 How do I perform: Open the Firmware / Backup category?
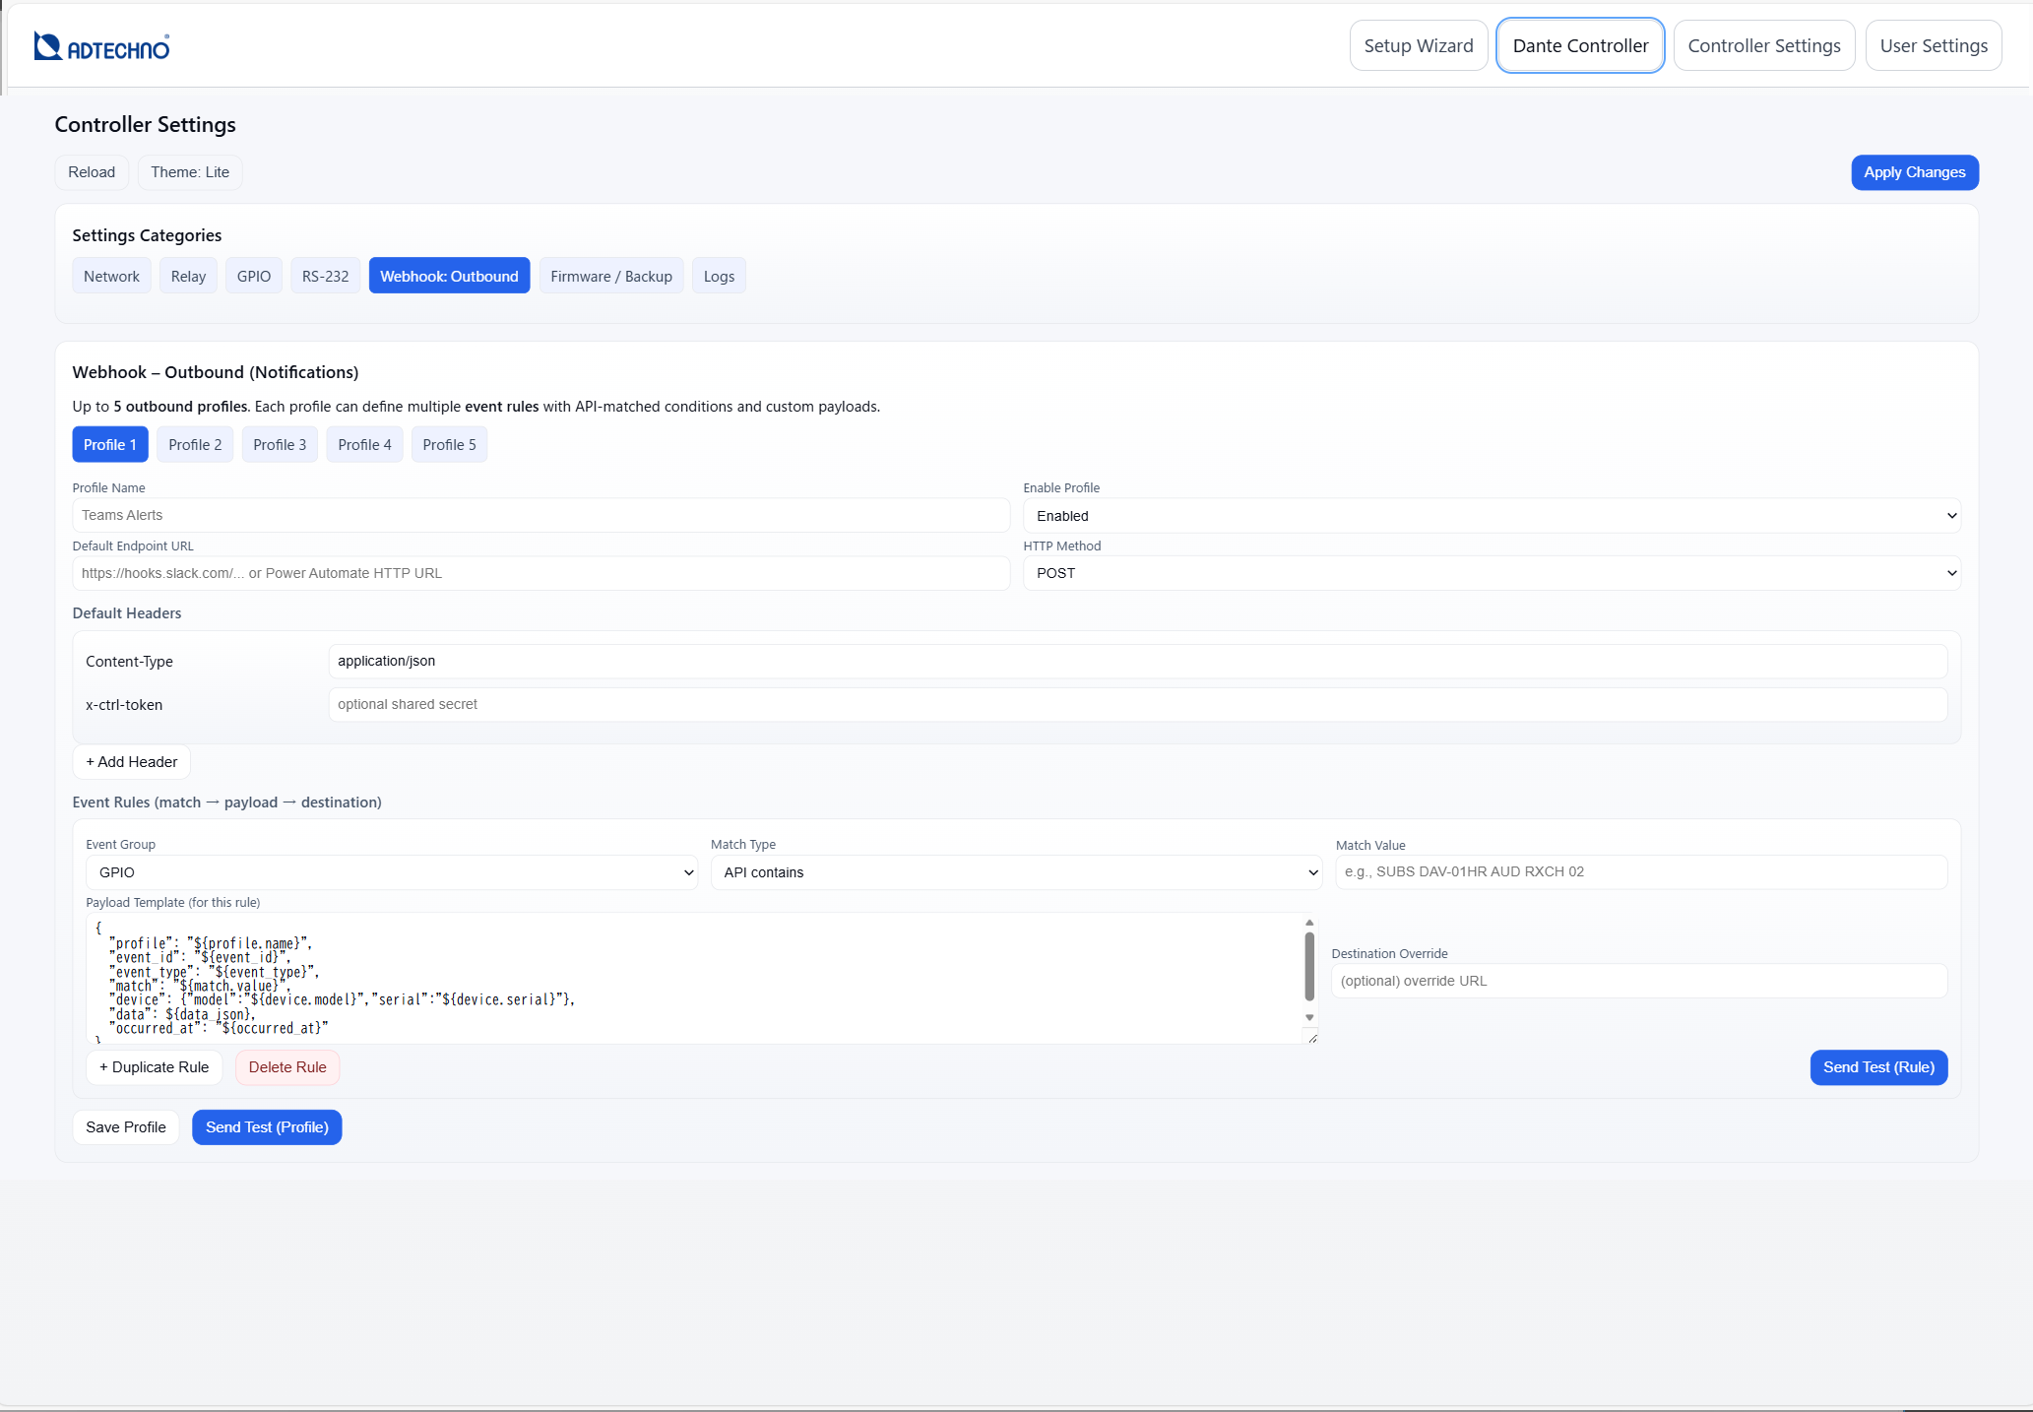pyautogui.click(x=610, y=276)
